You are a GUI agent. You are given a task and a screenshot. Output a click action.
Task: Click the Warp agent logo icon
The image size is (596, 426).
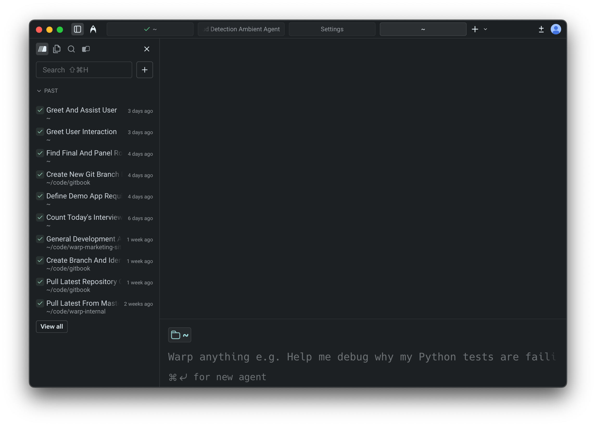point(93,29)
